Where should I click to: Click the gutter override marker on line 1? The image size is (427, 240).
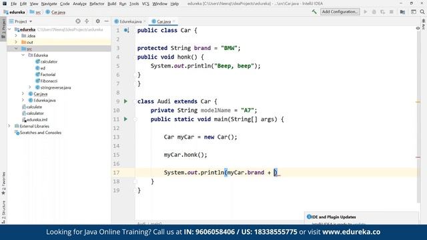coord(127,30)
